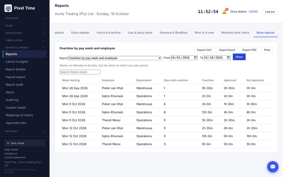Open the Absence & Bradford tab
This screenshot has width=283, height=177.
click(173, 33)
